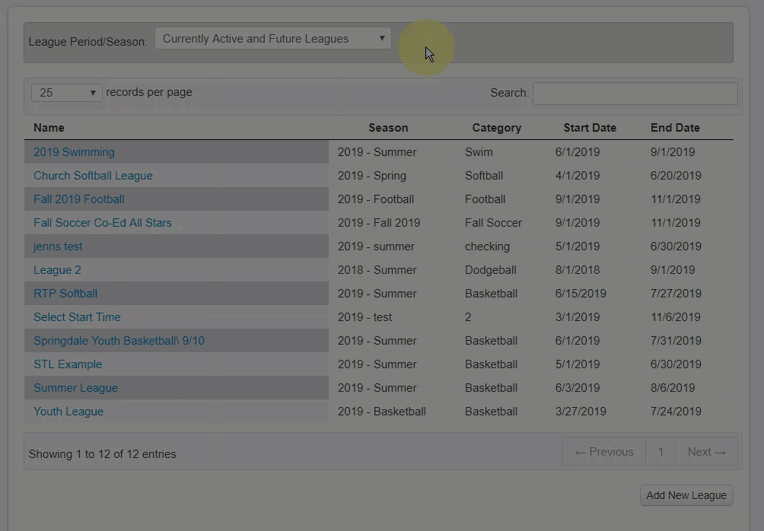Screen dimensions: 764x531
Task: Click the 'checking' category cell
Action: [x=487, y=246]
